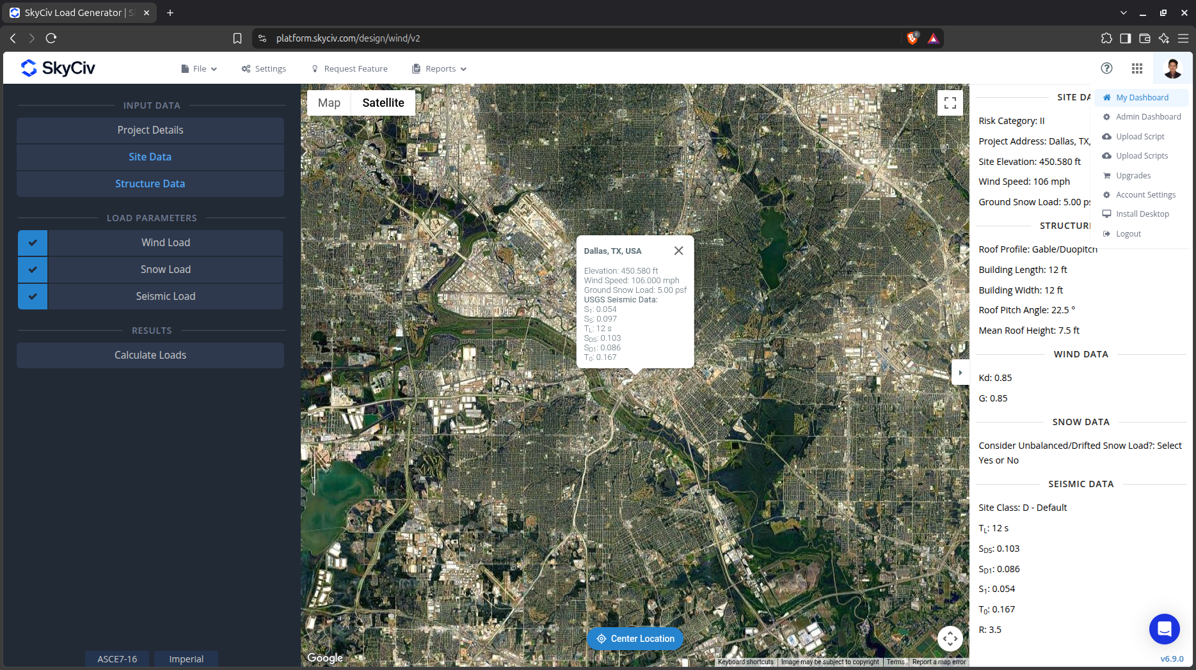
Task: Uncheck the Snow Load checkbox
Action: pyautogui.click(x=33, y=270)
